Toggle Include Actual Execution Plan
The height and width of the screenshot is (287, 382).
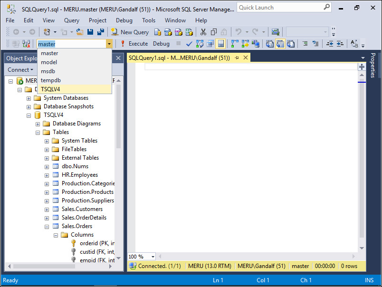(x=234, y=44)
